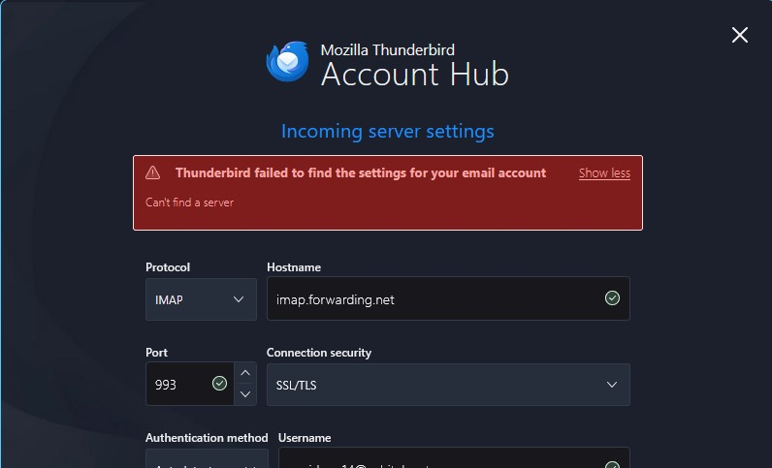Collapse error details with Show less
The height and width of the screenshot is (468, 772).
click(x=604, y=173)
